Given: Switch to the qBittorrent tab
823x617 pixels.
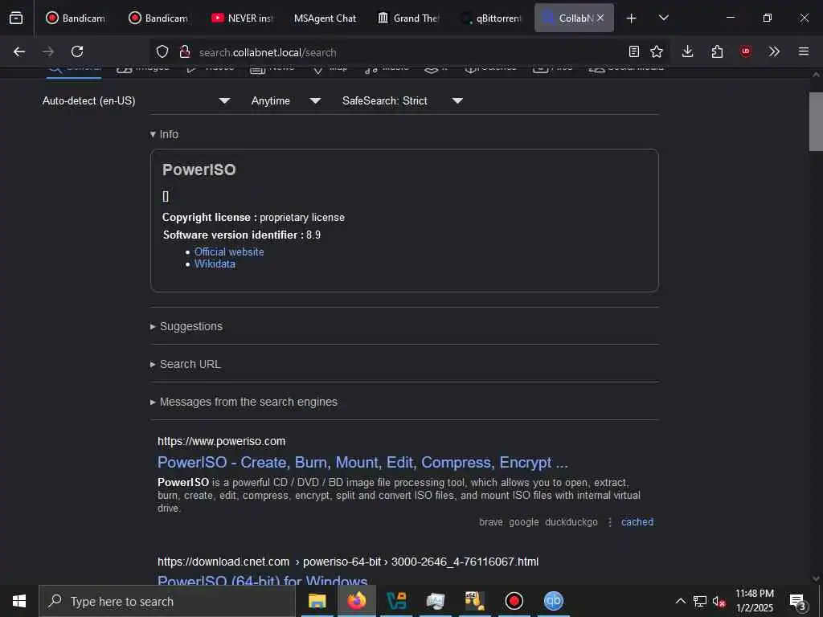Looking at the screenshot, I should 490,18.
